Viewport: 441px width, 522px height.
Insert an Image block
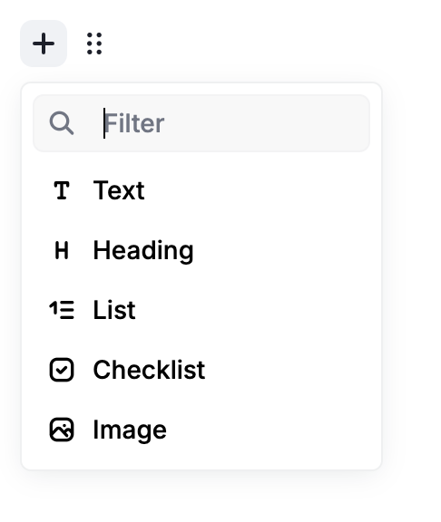(x=201, y=430)
